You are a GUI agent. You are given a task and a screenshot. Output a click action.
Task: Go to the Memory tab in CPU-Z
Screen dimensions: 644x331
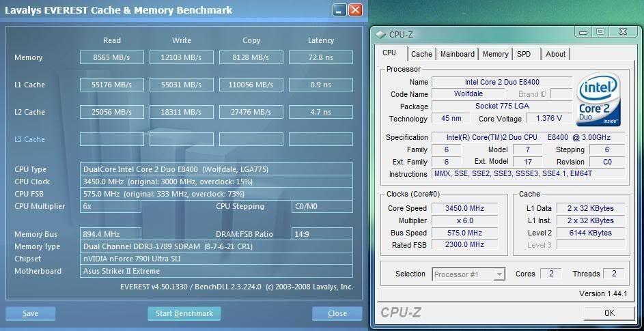tap(495, 54)
